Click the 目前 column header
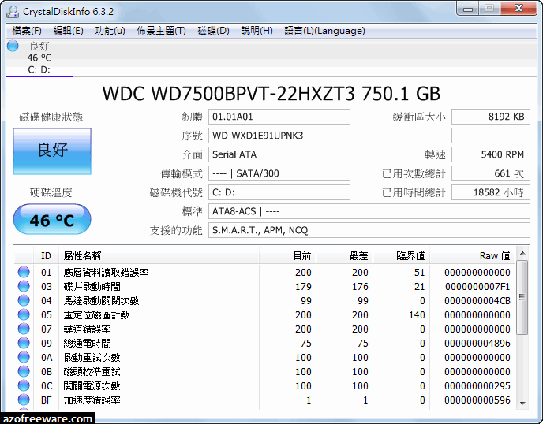The image size is (543, 424). pyautogui.click(x=287, y=256)
